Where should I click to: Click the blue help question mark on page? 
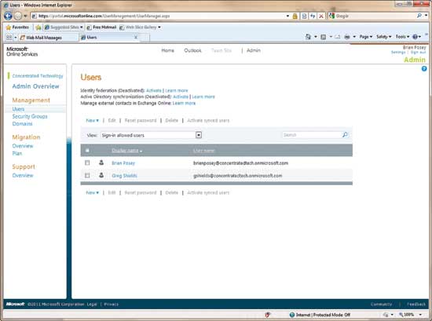pos(424,68)
